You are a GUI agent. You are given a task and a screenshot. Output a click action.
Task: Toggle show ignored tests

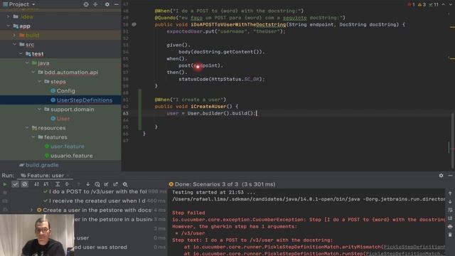pyautogui.click(x=25, y=184)
